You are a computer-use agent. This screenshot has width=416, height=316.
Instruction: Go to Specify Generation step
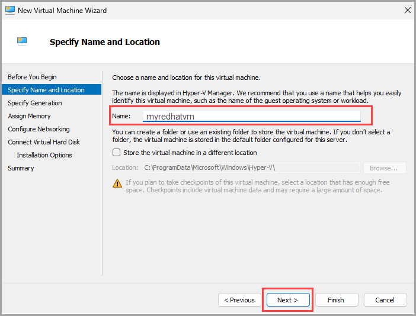point(35,103)
